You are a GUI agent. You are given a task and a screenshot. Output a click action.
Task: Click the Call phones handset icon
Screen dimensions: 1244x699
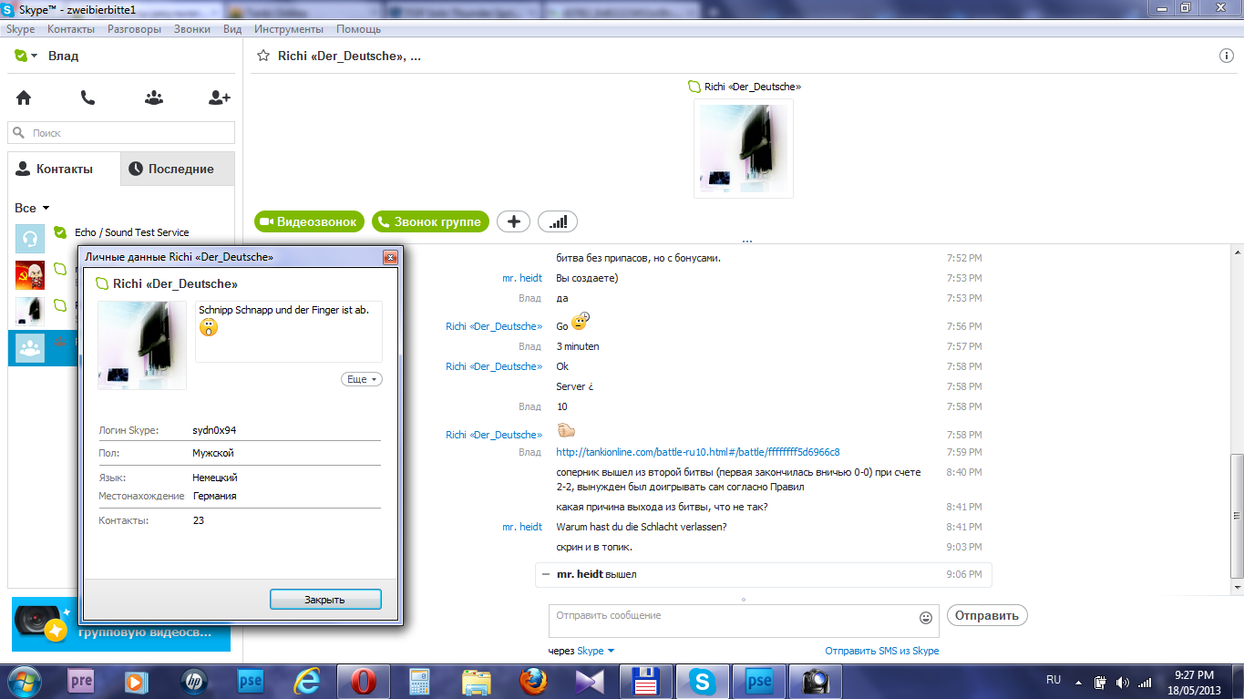87,98
